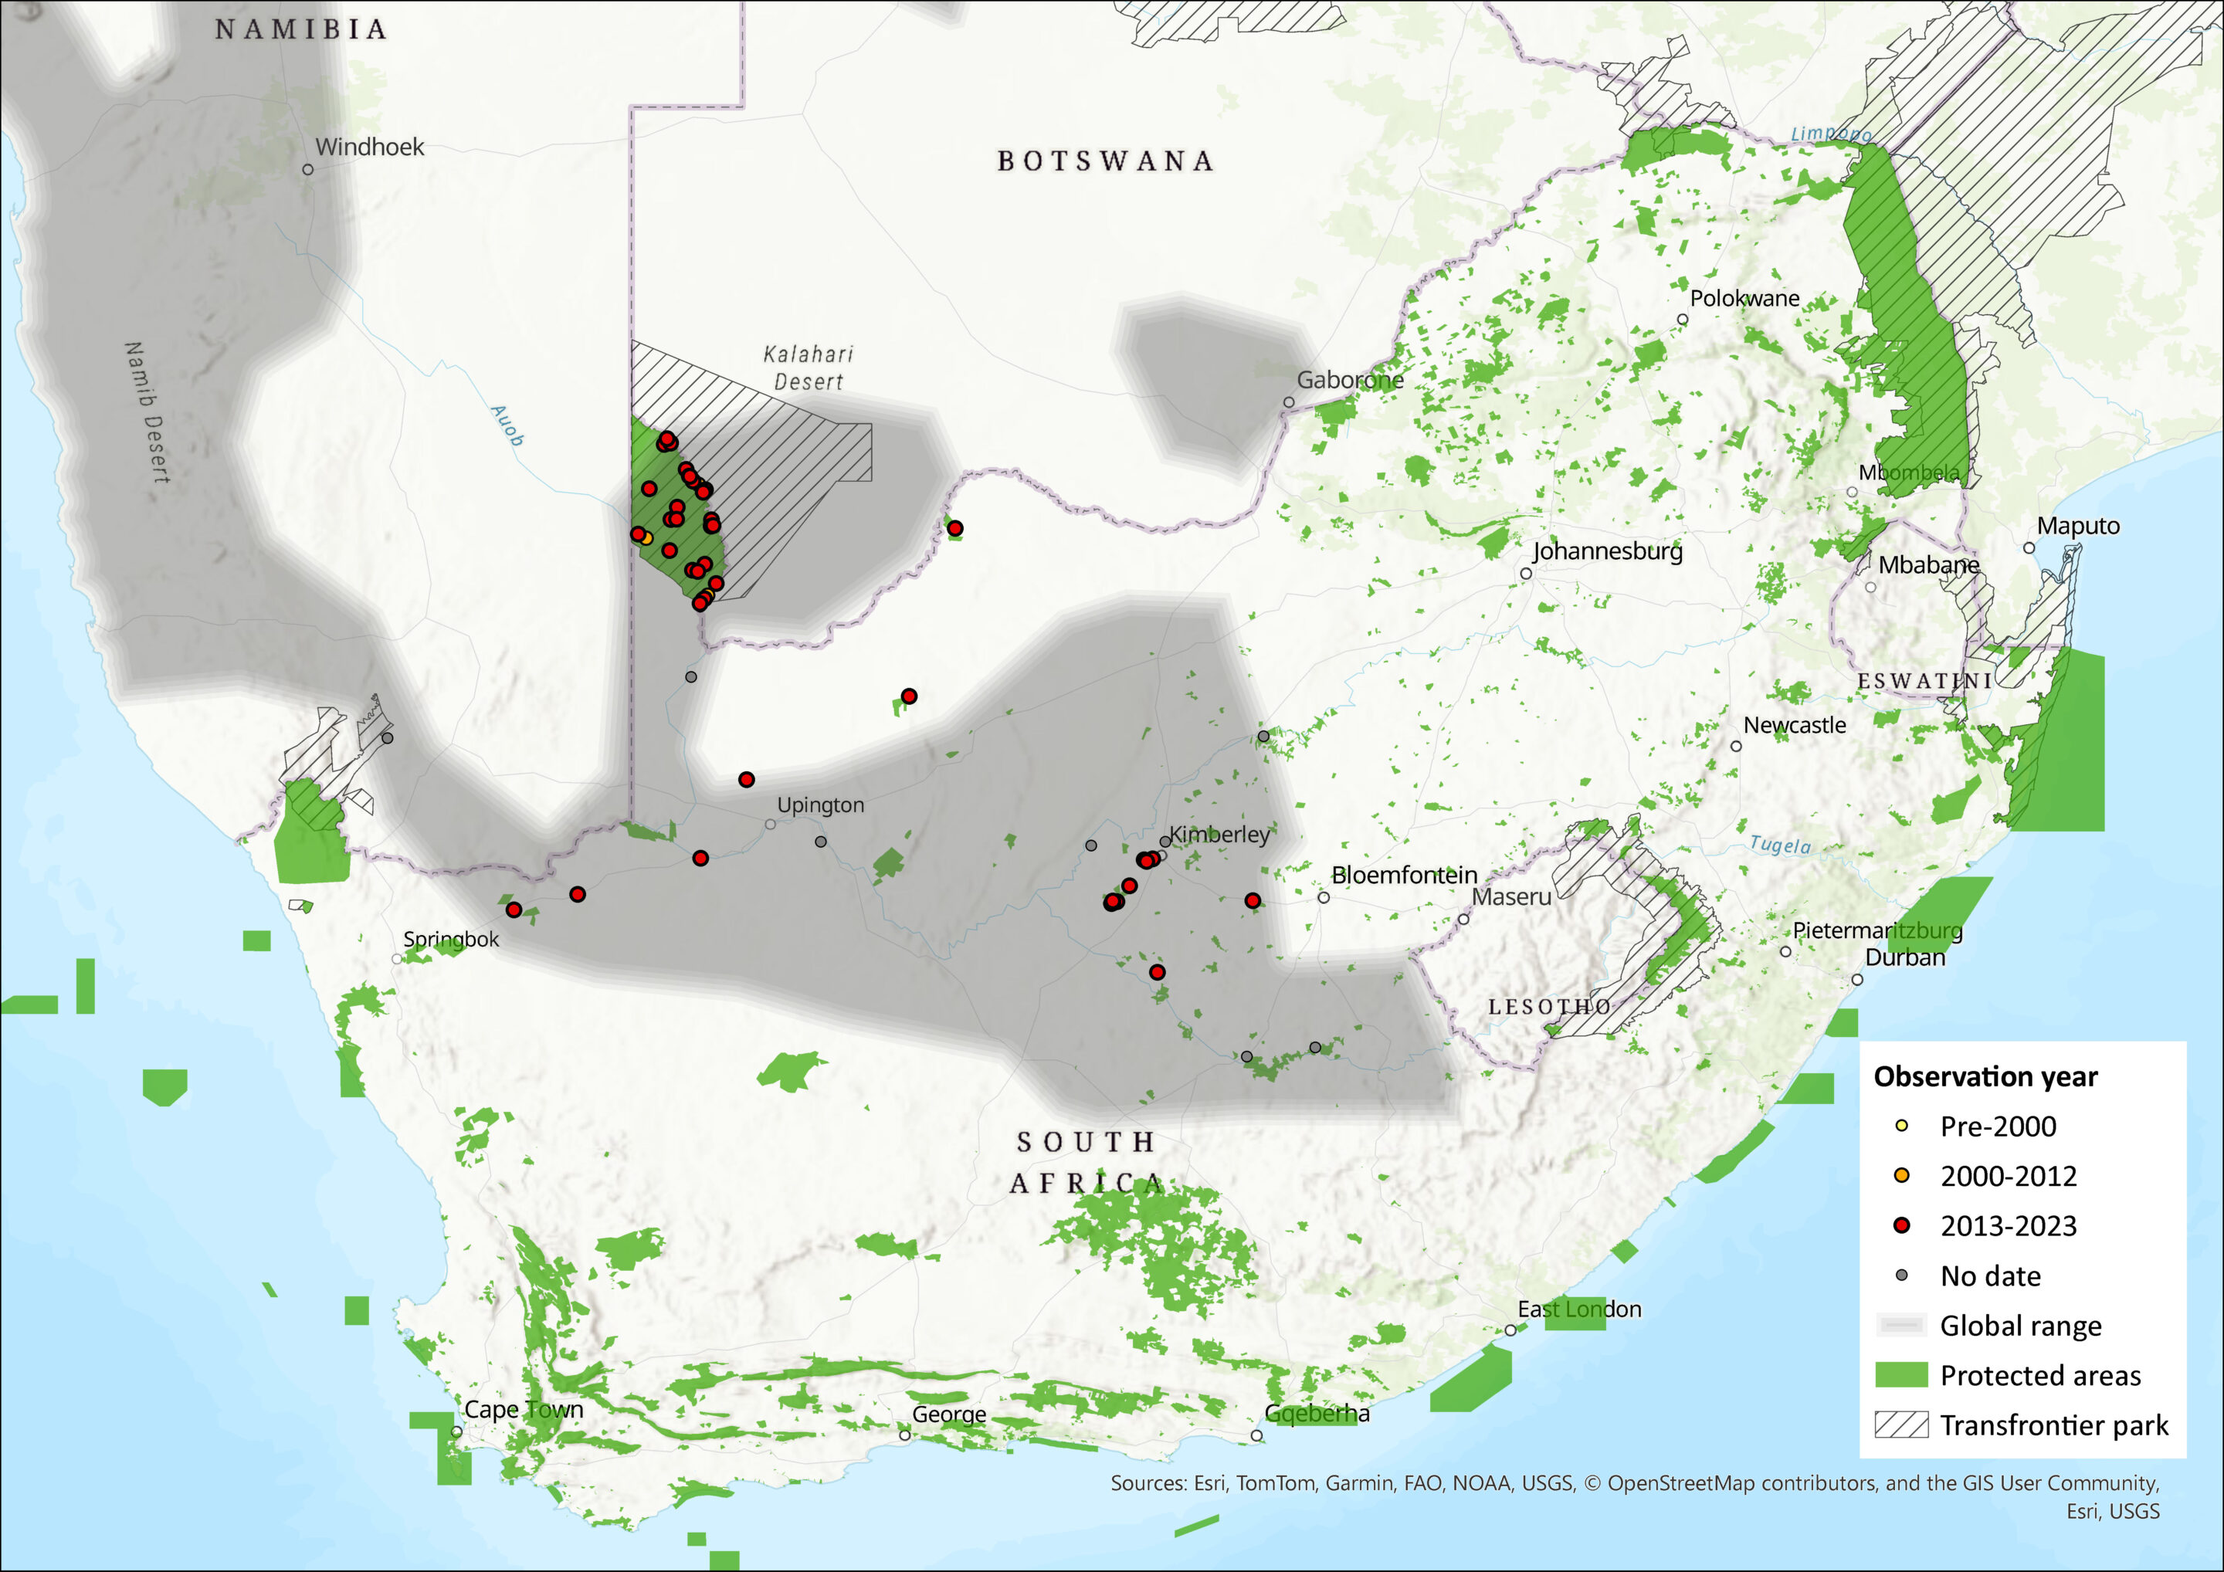
Task: Click the Kalahari Desert label
Action: [x=808, y=368]
